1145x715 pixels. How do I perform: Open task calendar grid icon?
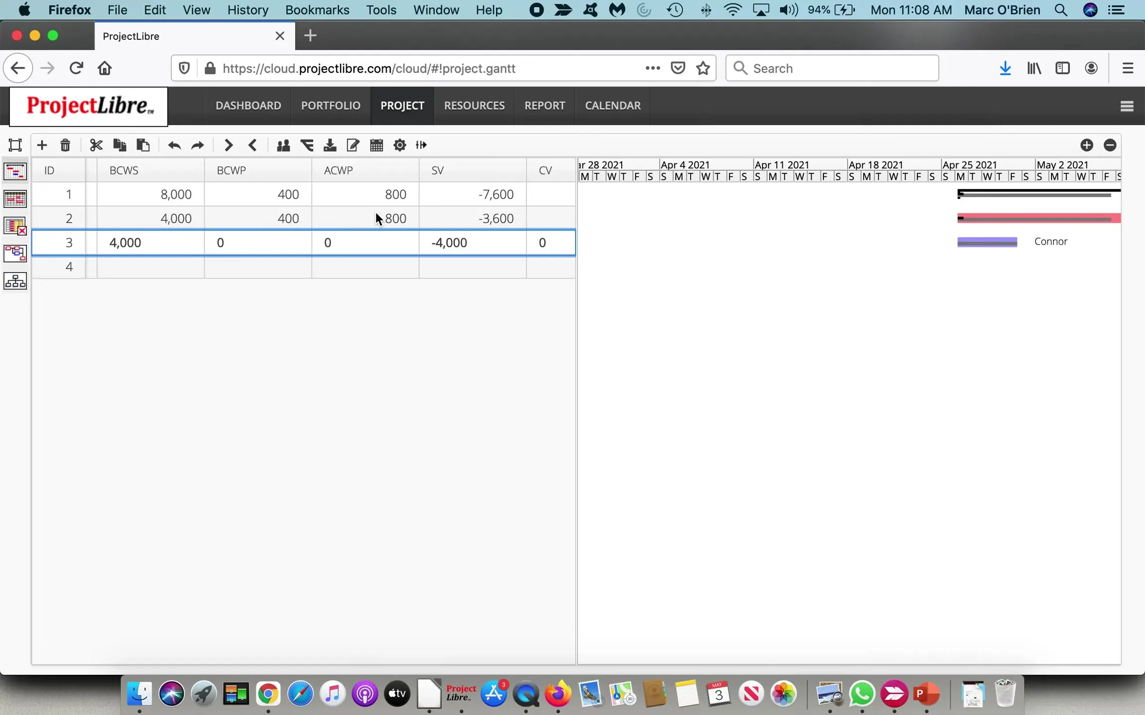tap(376, 145)
